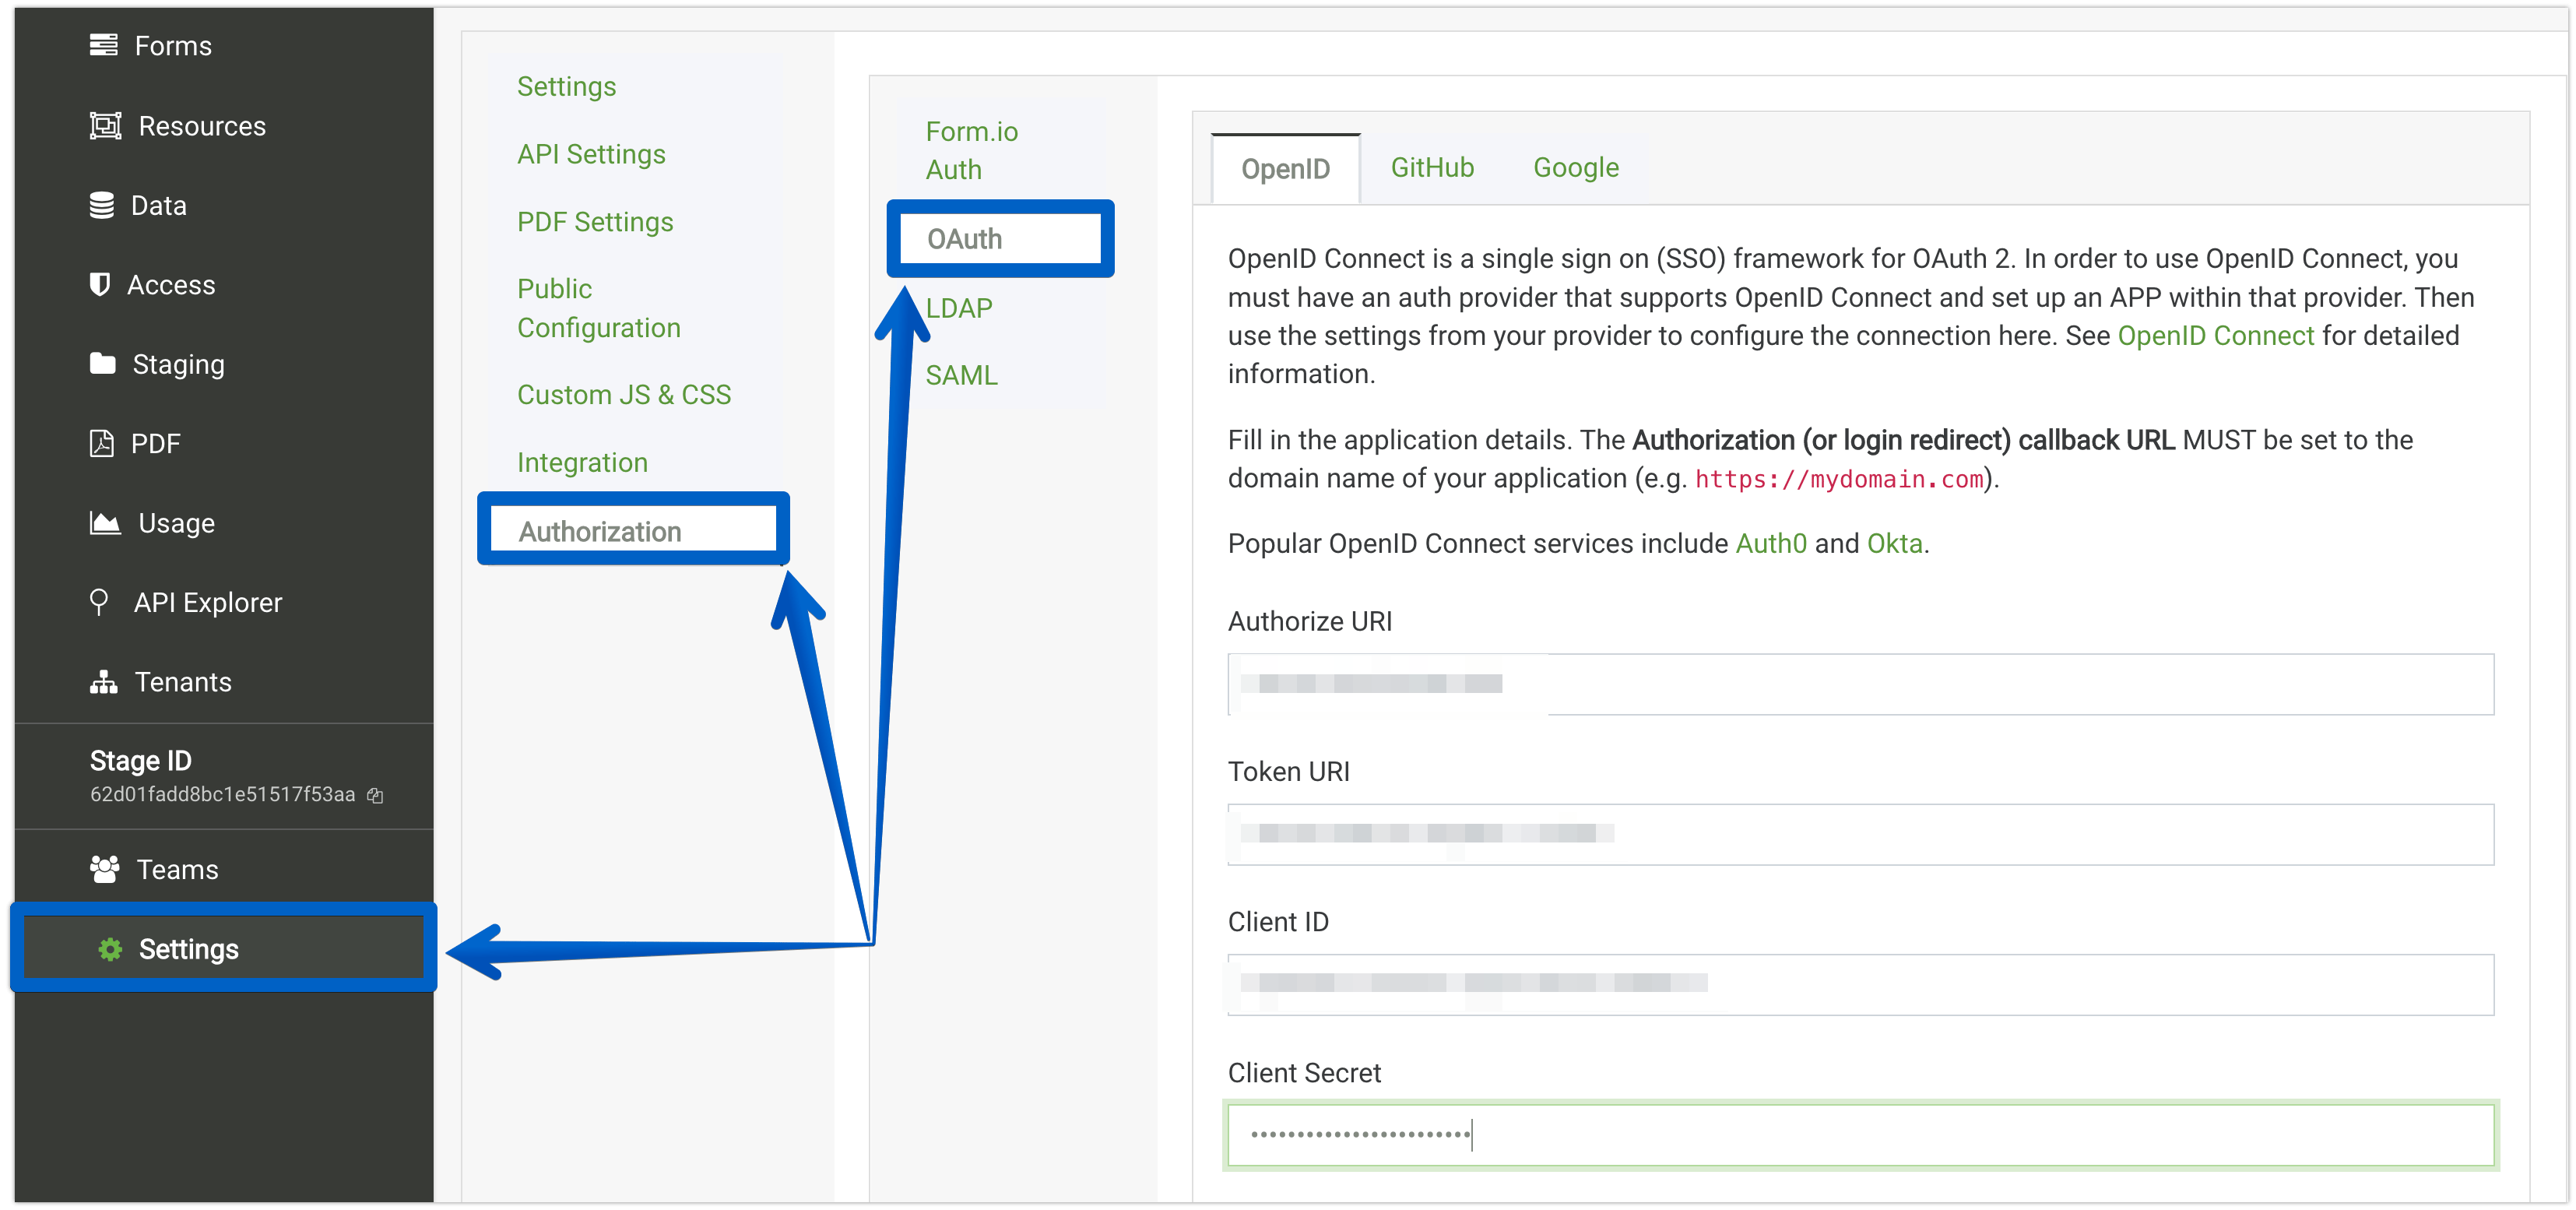The width and height of the screenshot is (2576, 1210).
Task: Click the Authorize URI input field
Action: pyautogui.click(x=1860, y=684)
